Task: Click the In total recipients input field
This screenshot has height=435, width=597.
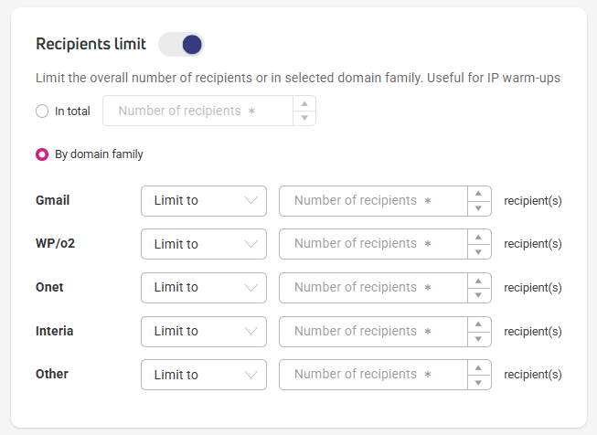Action: (x=198, y=111)
